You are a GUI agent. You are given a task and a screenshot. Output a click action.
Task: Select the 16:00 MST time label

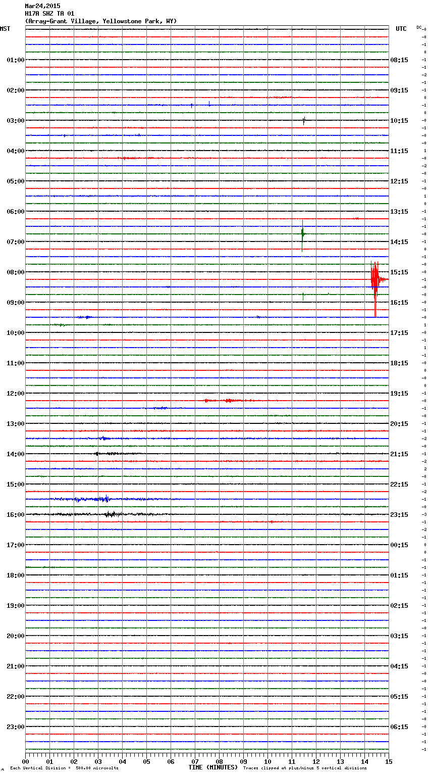click(x=16, y=515)
